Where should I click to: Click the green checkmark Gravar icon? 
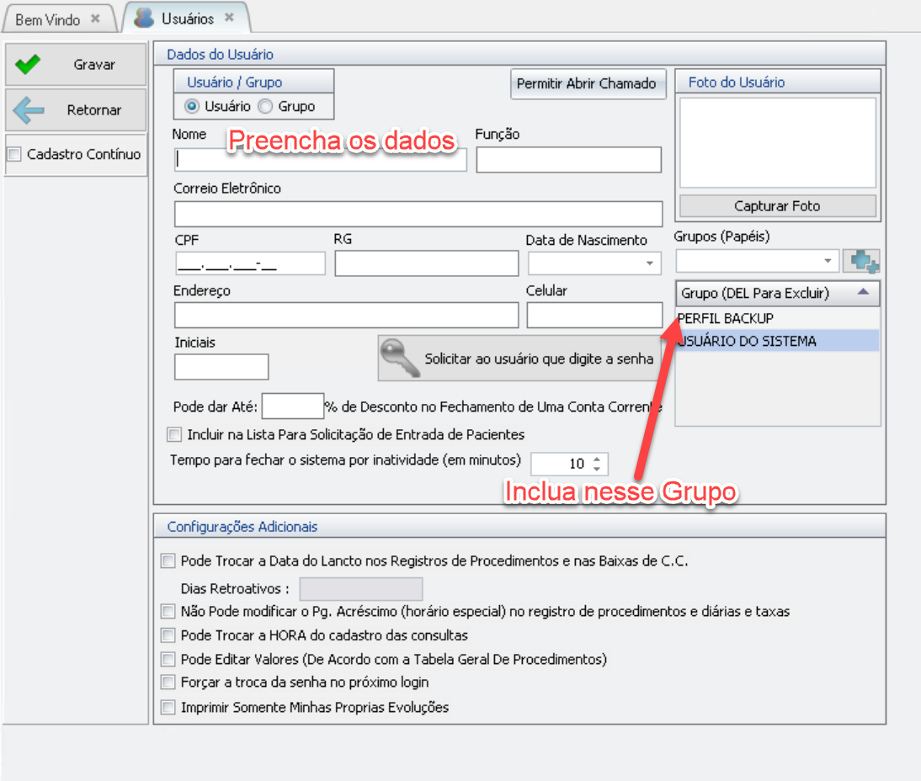coord(29,65)
